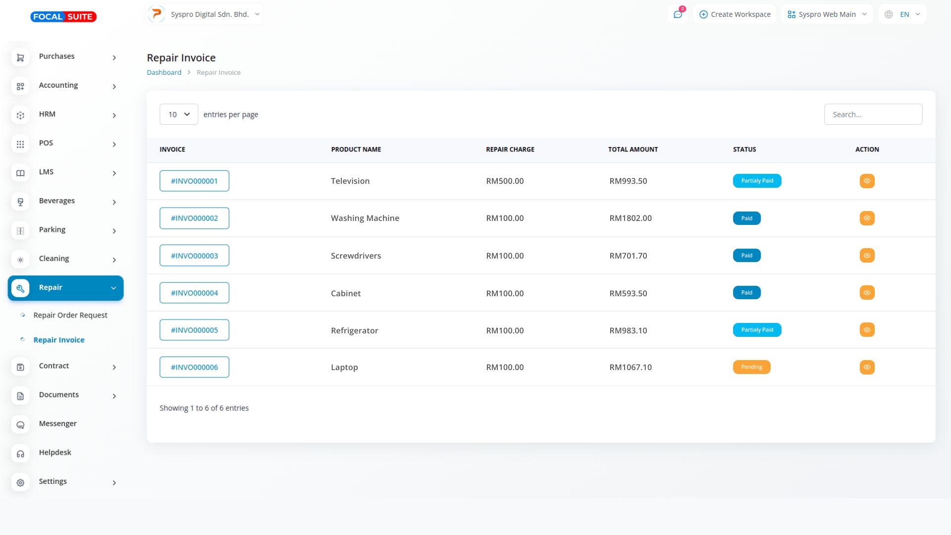The width and height of the screenshot is (951, 535).
Task: Open the EN language dropdown
Action: pyautogui.click(x=902, y=14)
